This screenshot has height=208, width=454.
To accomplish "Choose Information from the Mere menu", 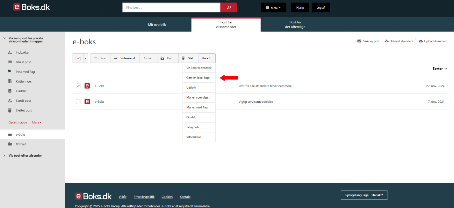I will coord(199,137).
